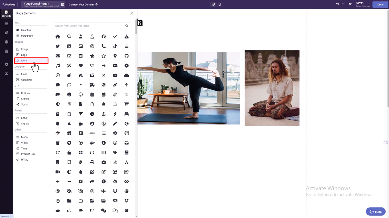Choose the YouTube play icon
This screenshot has width=389, height=218.
[115, 75]
